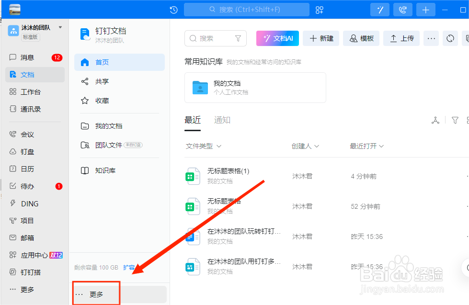This screenshot has height=305, width=469.
Task: Click the 无标题表格(1) spreadsheet icon
Action: coord(193,176)
